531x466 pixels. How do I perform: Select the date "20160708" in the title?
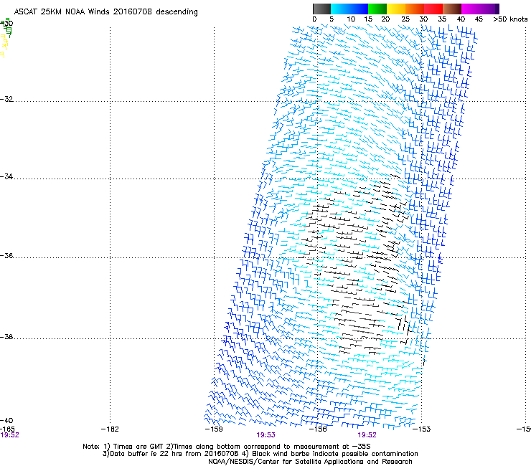click(133, 12)
